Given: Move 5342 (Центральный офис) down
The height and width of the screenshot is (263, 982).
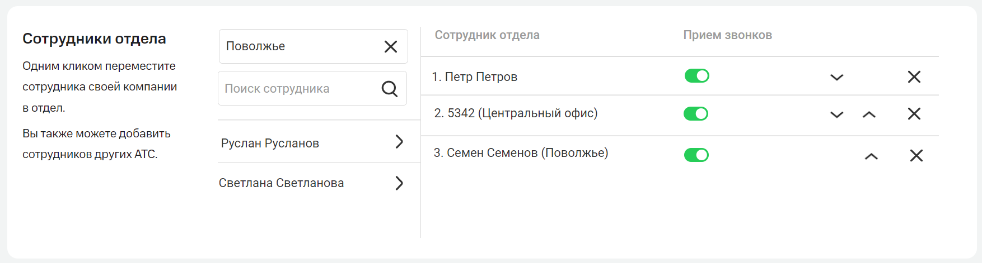Looking at the screenshot, I should pyautogui.click(x=836, y=115).
